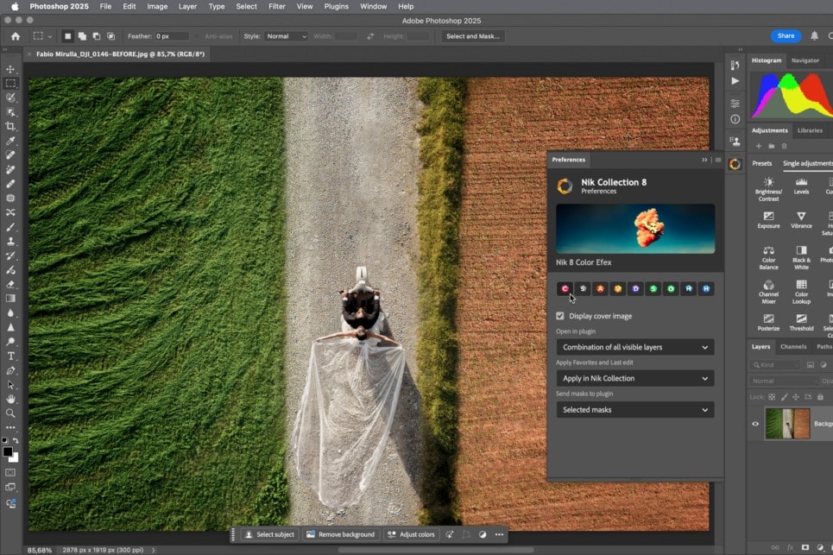Open the Selected masks dropdown
This screenshot has height=555, width=833.
tap(634, 410)
